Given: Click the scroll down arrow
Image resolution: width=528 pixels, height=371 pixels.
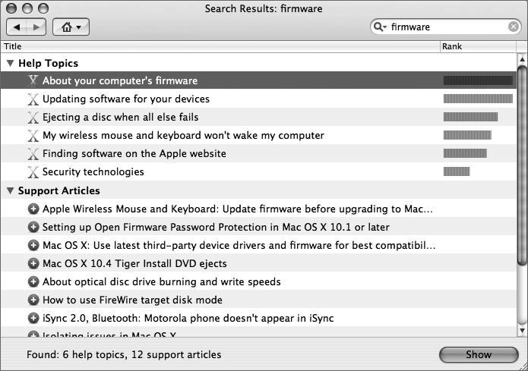Looking at the screenshot, I should tap(522, 331).
